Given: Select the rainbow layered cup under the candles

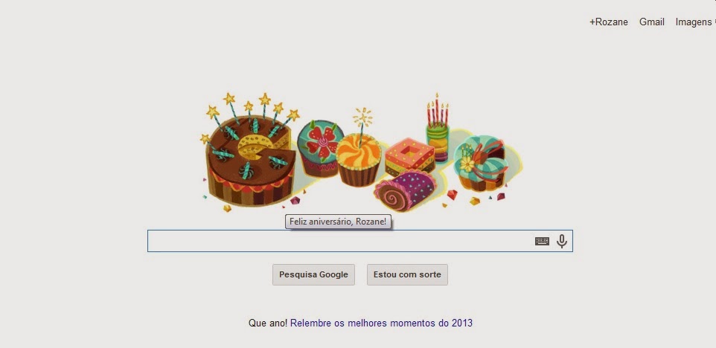Looking at the screenshot, I should 438,144.
